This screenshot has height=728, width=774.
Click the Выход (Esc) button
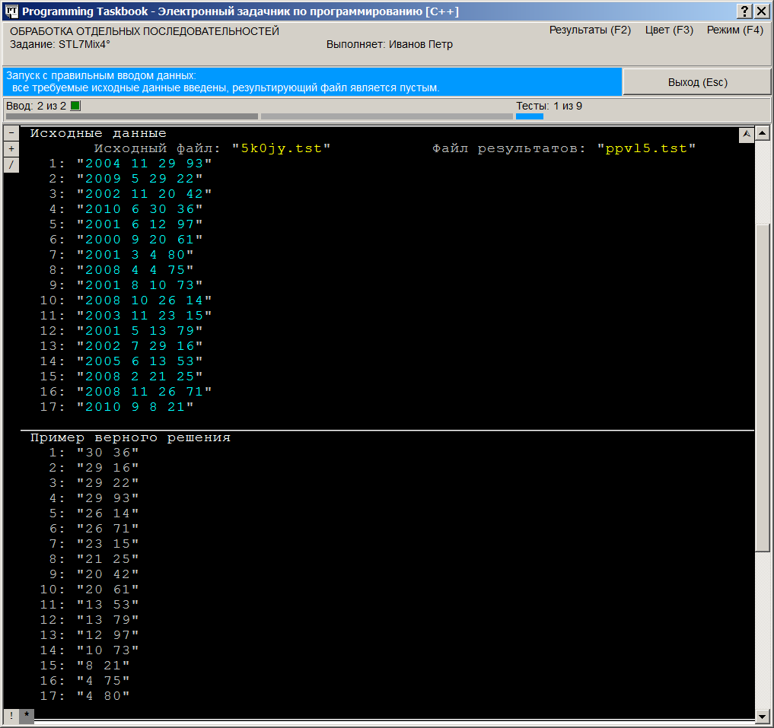tap(697, 82)
